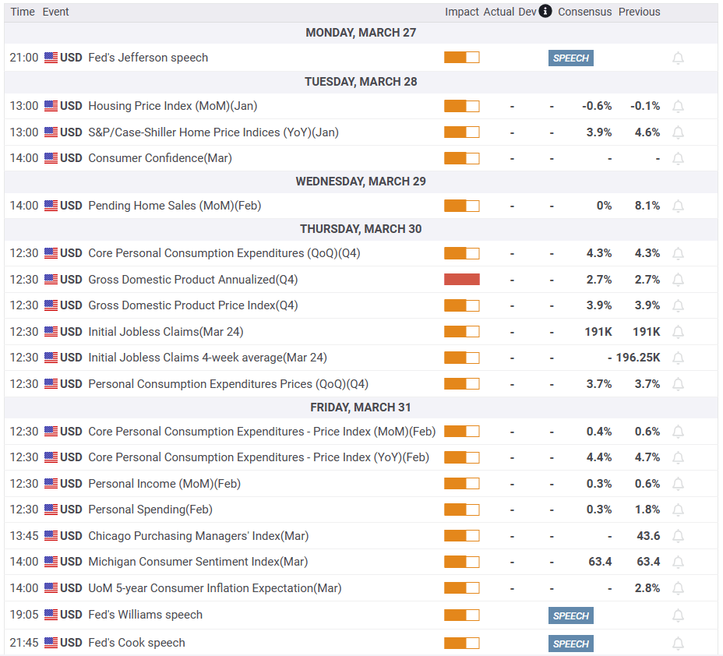723x656 pixels.
Task: Click red high-impact bar for GDP Annualized
Action: 461,280
